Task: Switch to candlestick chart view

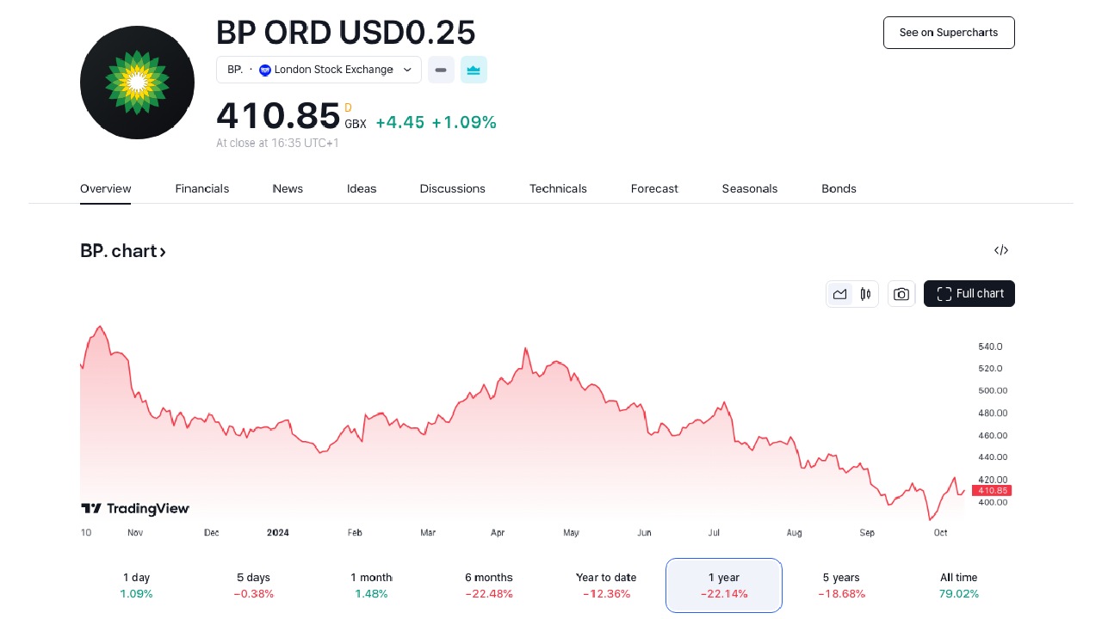Action: point(865,294)
